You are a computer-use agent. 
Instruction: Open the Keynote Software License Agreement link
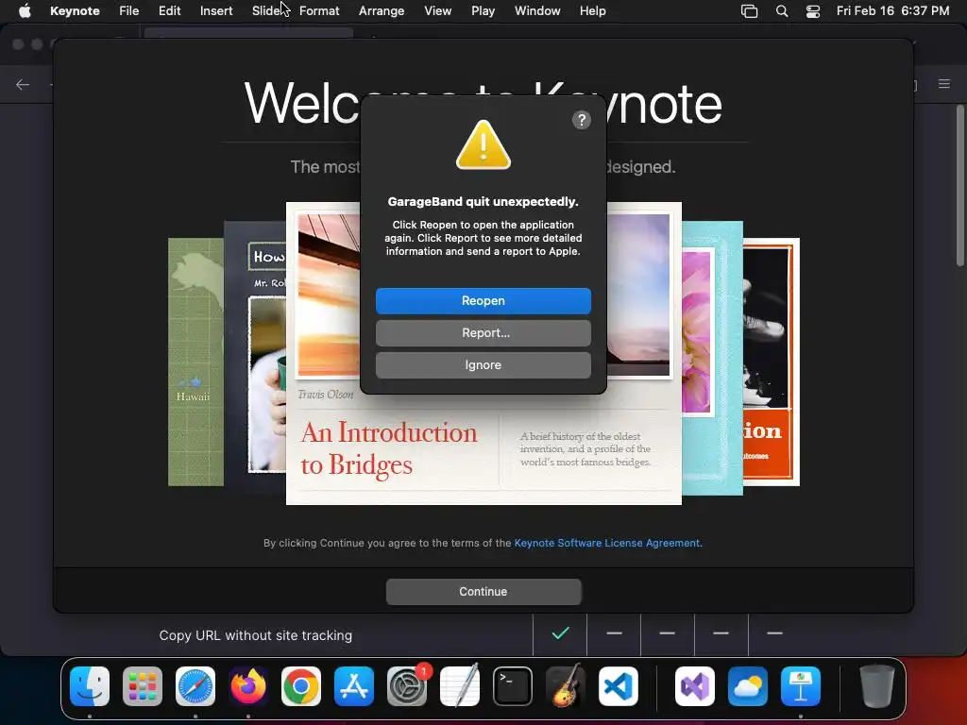coord(607,543)
